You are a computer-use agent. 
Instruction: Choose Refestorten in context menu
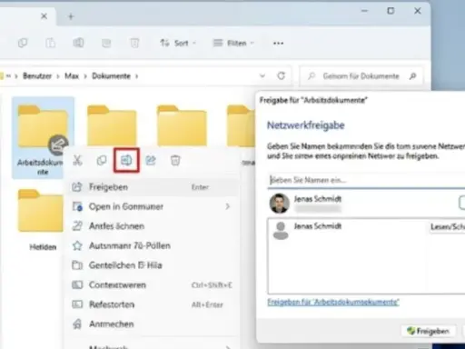click(152, 304)
